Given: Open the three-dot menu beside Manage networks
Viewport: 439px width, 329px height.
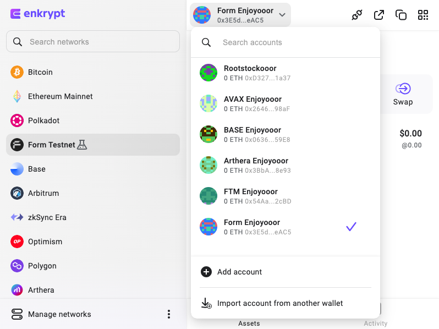Looking at the screenshot, I should coord(169,314).
